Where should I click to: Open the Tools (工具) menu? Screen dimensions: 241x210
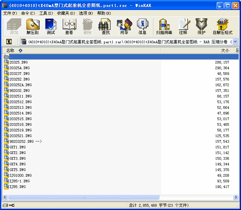46,13
